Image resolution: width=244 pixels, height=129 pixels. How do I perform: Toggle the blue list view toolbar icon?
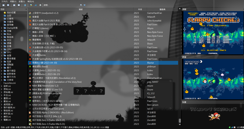pyautogui.click(x=25, y=5)
